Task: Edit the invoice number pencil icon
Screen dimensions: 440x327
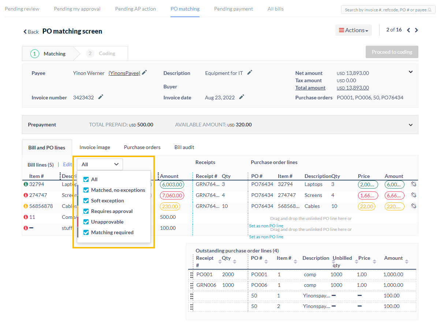Action: pos(101,97)
